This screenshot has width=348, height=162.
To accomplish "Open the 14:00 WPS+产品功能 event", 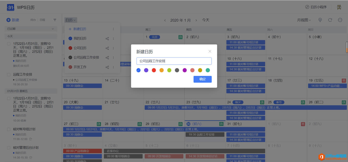I will click(x=327, y=86).
